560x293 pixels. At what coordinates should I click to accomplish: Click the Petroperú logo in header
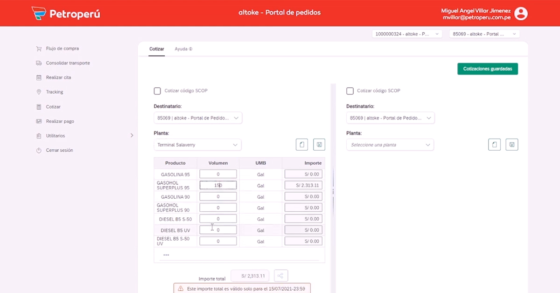click(x=65, y=14)
